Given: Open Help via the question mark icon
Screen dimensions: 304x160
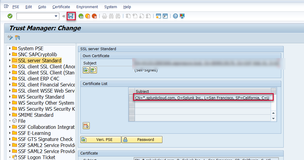Looking at the screenshot, I should pos(175,16).
